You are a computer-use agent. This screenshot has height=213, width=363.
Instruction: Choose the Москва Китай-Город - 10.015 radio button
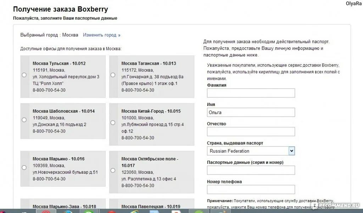(x=113, y=123)
